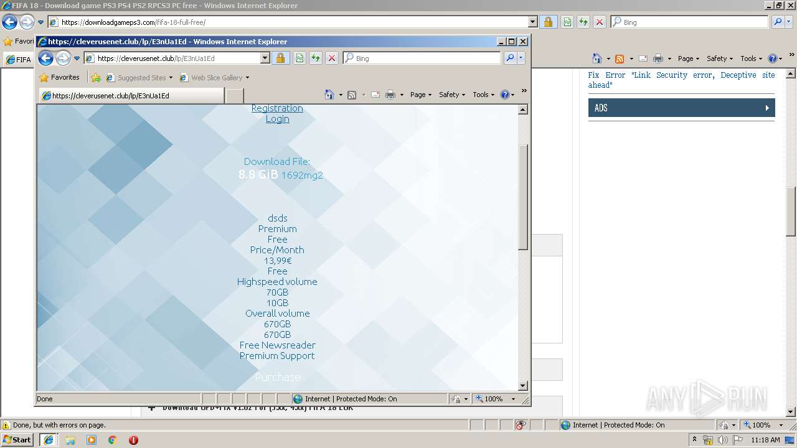Viewport: 797px width, 448px height.
Task: Go back in the cleverusenet popup window
Action: pyautogui.click(x=45, y=58)
